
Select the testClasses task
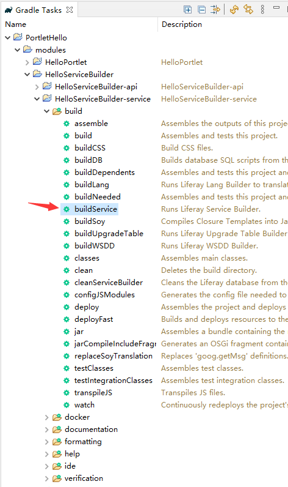click(94, 368)
